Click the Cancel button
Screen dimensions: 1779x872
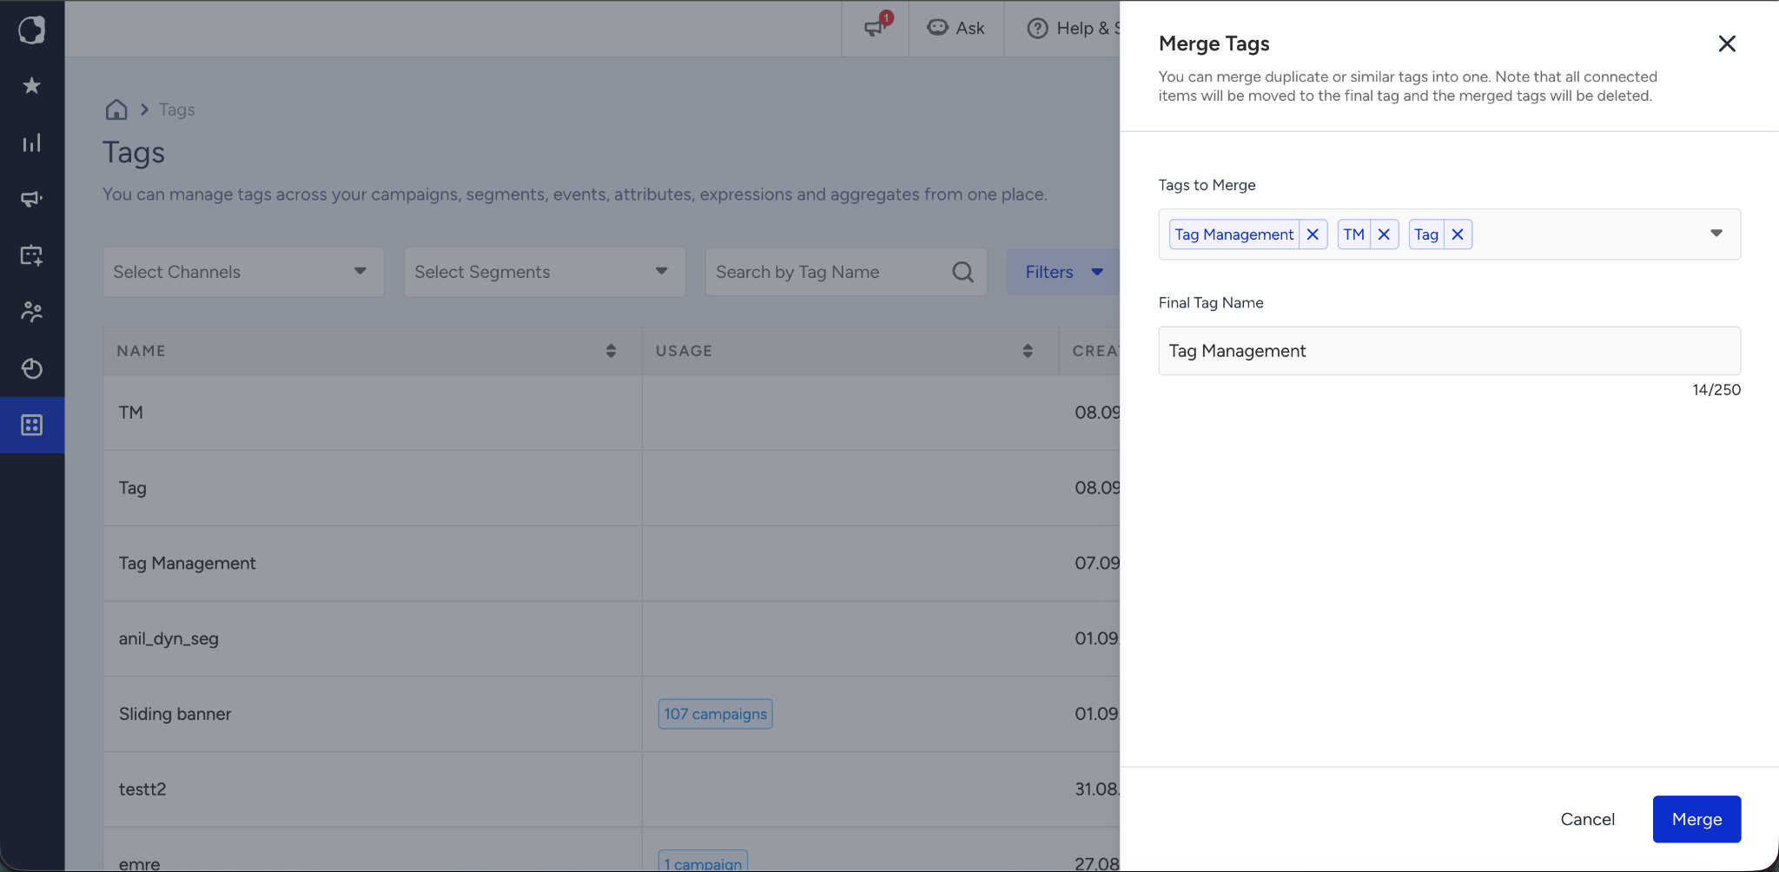(x=1587, y=819)
